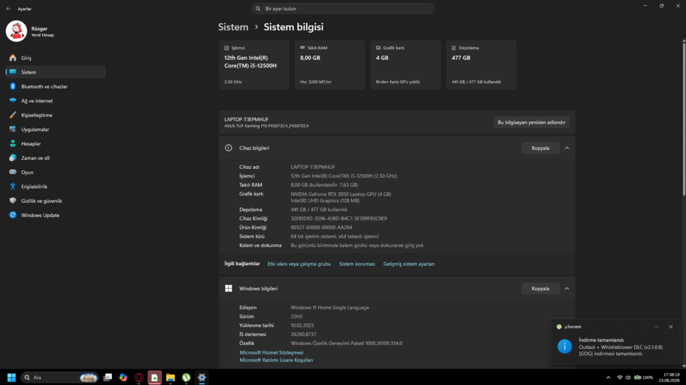Viewport: 686px width, 385px height.
Task: Open µTorrent from the taskbar
Action: tap(186, 377)
